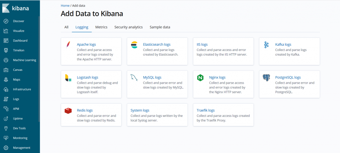Click the Elasticsearch logo icon
This screenshot has height=153, width=340.
[x=134, y=45]
